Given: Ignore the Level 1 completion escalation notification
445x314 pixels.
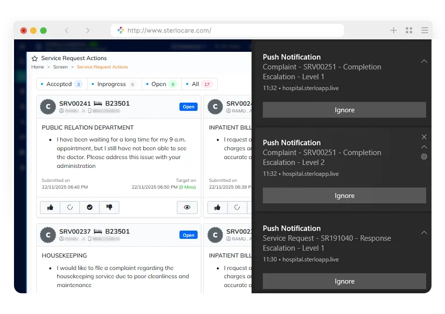Looking at the screenshot, I should tap(344, 110).
